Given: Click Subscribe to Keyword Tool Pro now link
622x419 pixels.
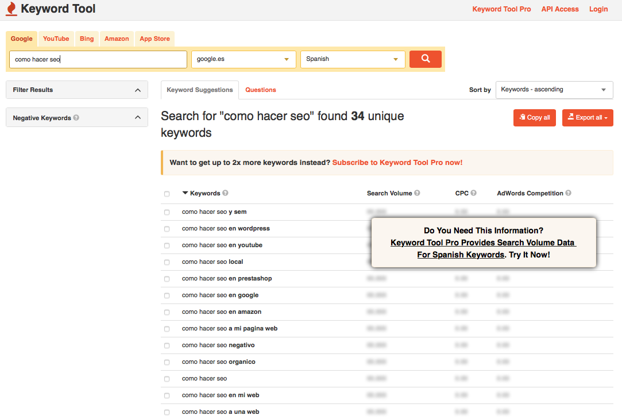Looking at the screenshot, I should [x=397, y=163].
